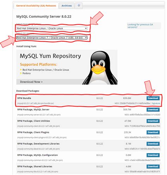Click the MySQL Community Server 8.0.22 heading

[44, 17]
